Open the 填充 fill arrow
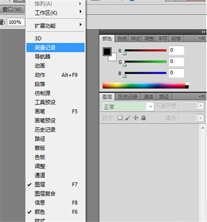The width and height of the screenshot is (207, 222). click(201, 118)
